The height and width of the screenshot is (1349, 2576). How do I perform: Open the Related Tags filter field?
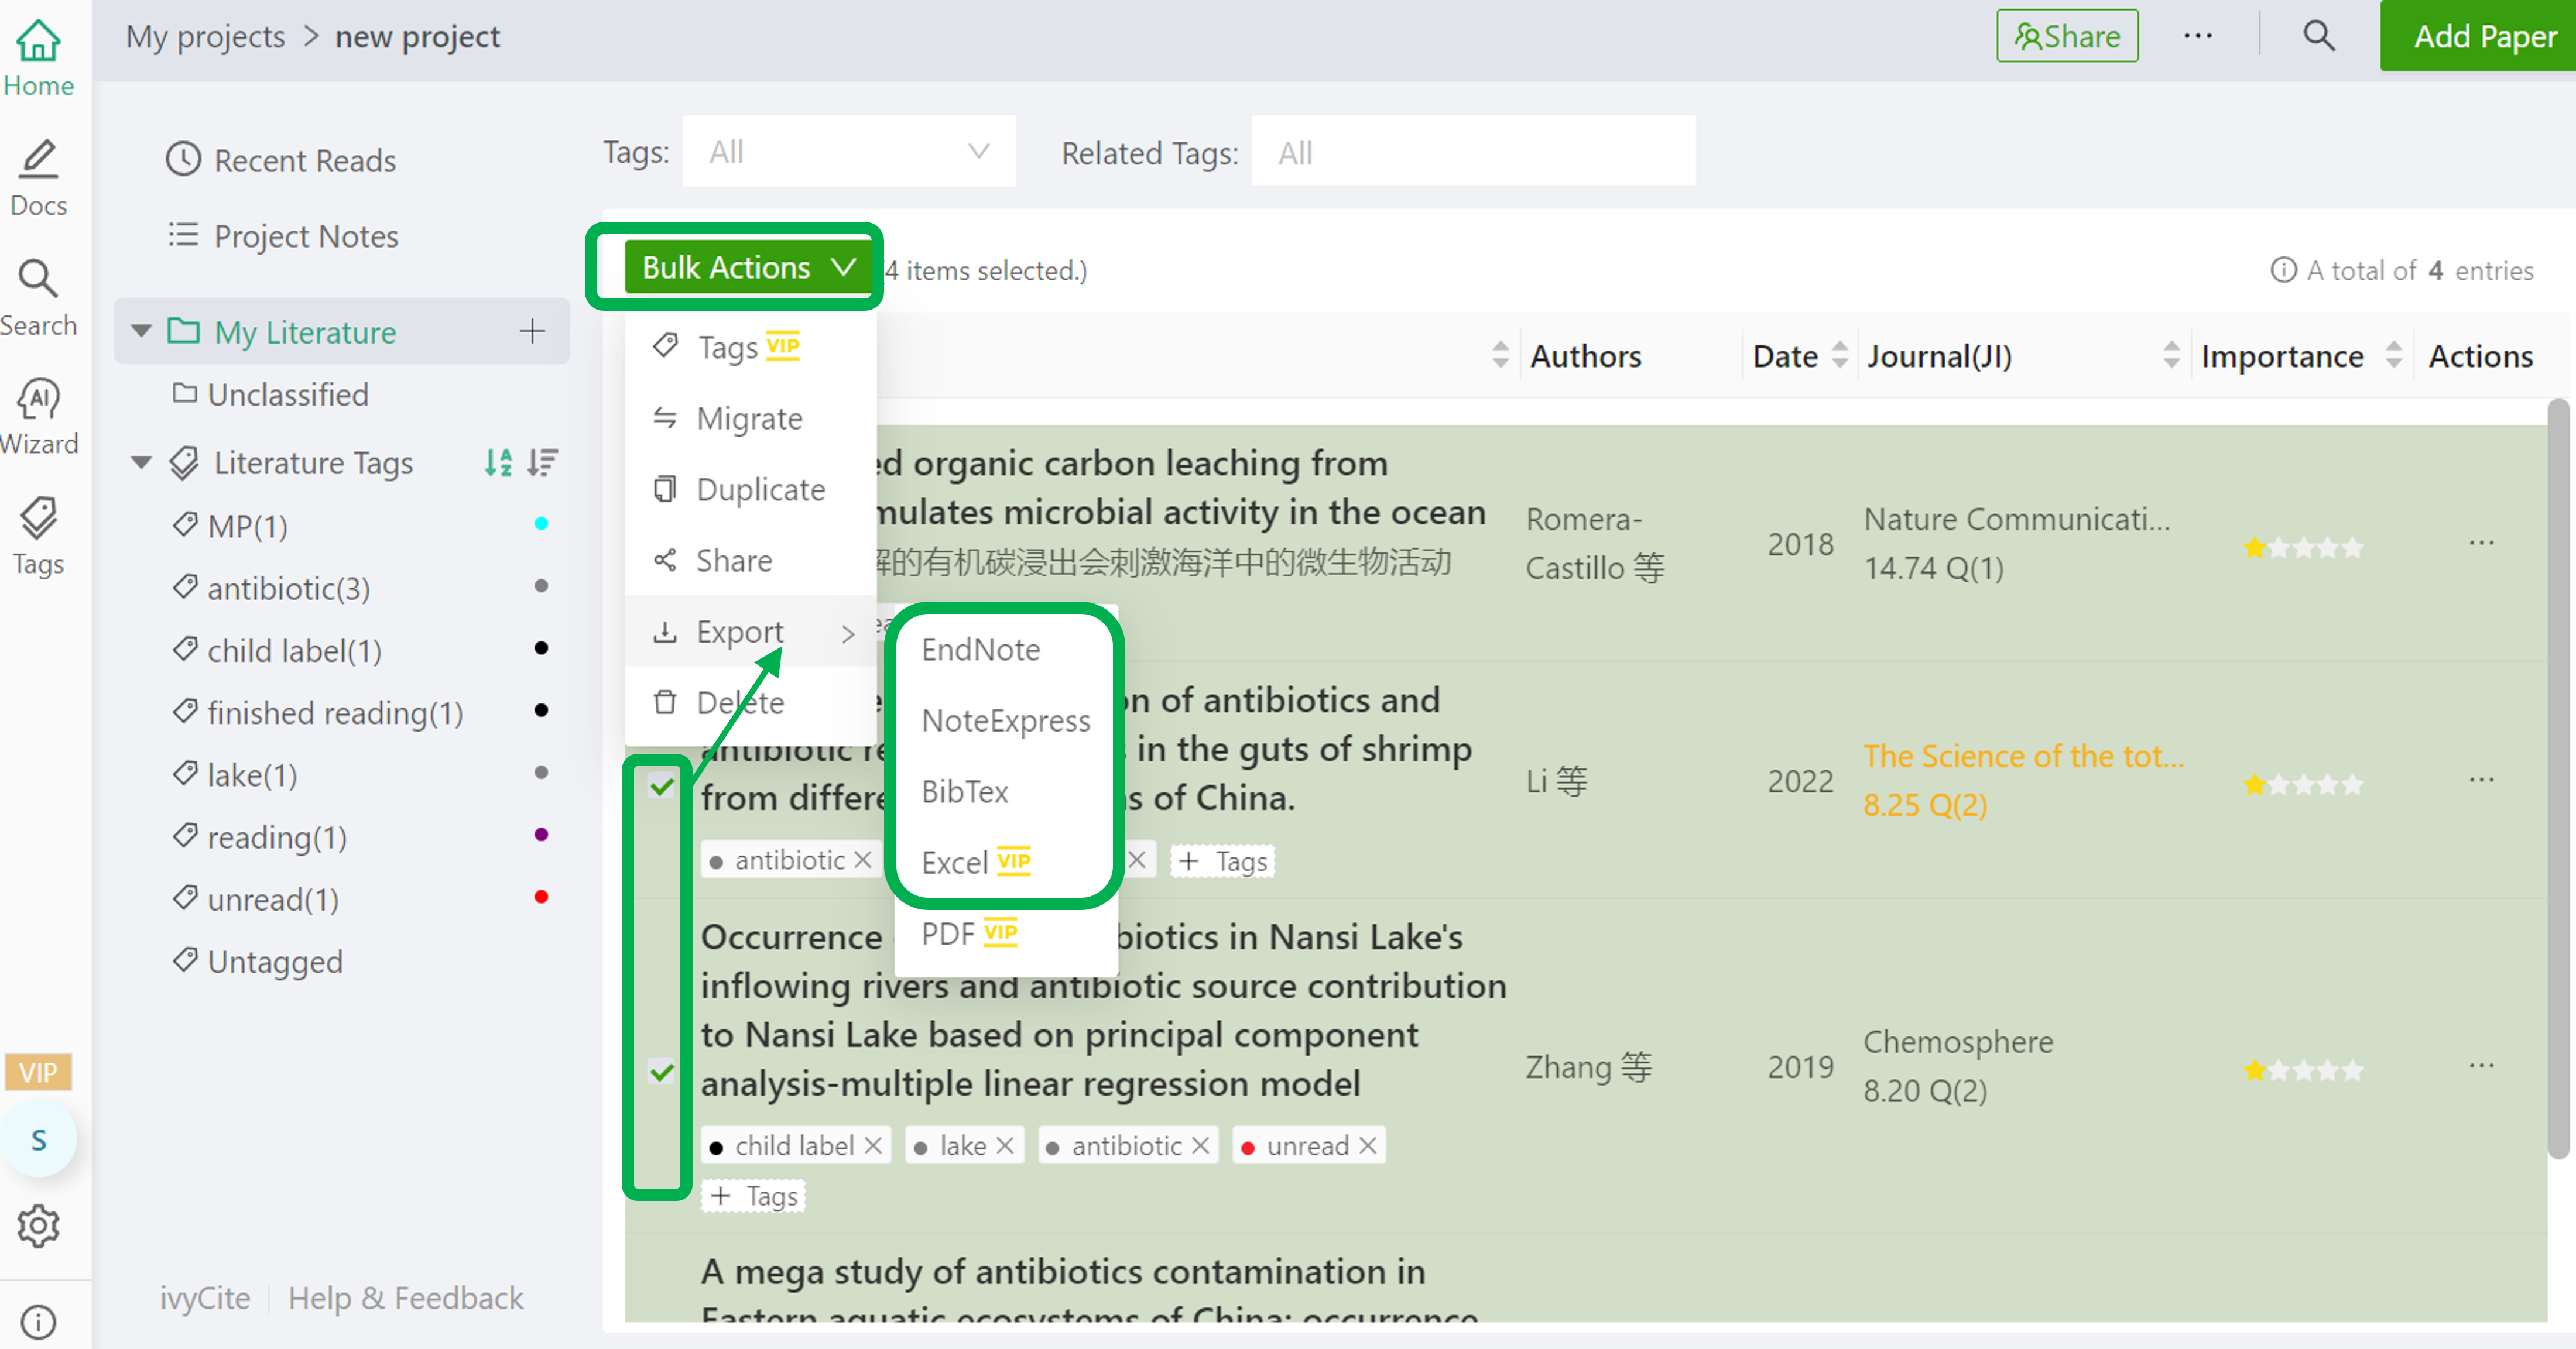[1473, 152]
